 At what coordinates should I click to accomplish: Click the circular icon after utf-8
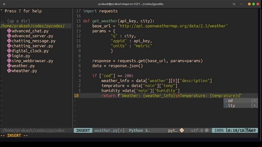207,130
